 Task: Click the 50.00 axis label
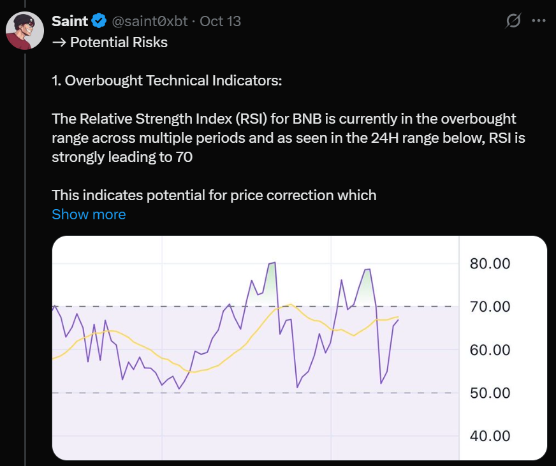(490, 393)
